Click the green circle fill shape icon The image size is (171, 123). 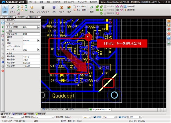point(101,13)
